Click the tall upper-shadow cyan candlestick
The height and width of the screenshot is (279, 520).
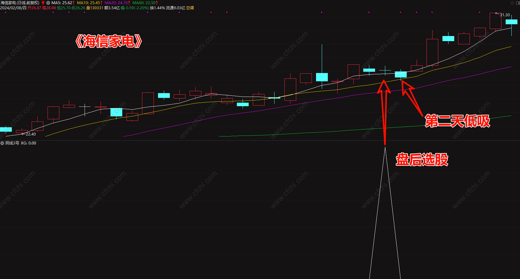point(322,77)
